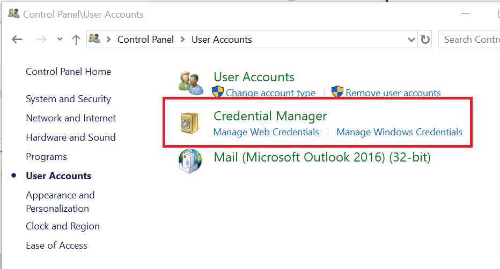Click Change account type link
Image resolution: width=500 pixels, height=269 pixels.
(270, 93)
